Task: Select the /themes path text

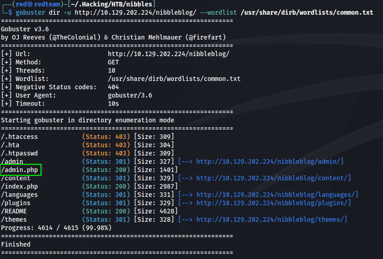Action: tap(14, 219)
